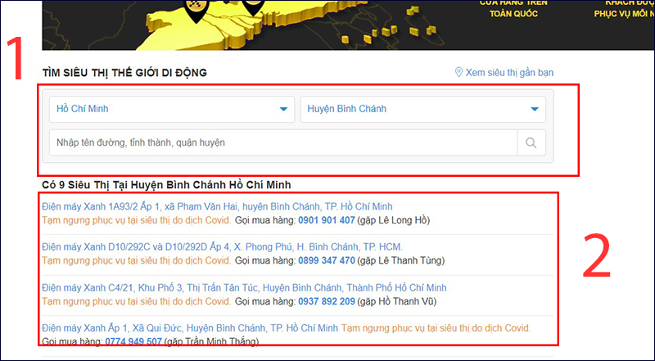The height and width of the screenshot is (361, 655).
Task: Click the heading Tìm siêu thị Thế Giới Di Động
Action: point(124,73)
